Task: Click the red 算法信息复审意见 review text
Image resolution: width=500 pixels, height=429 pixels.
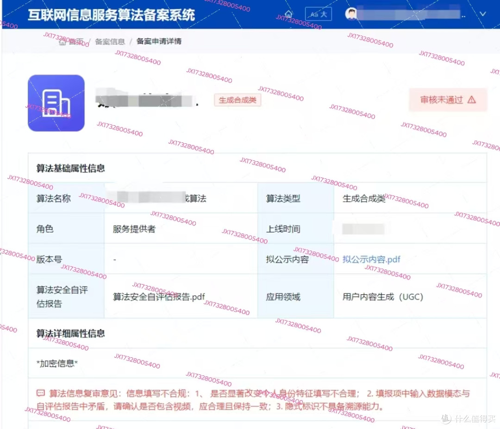Action: (254, 400)
